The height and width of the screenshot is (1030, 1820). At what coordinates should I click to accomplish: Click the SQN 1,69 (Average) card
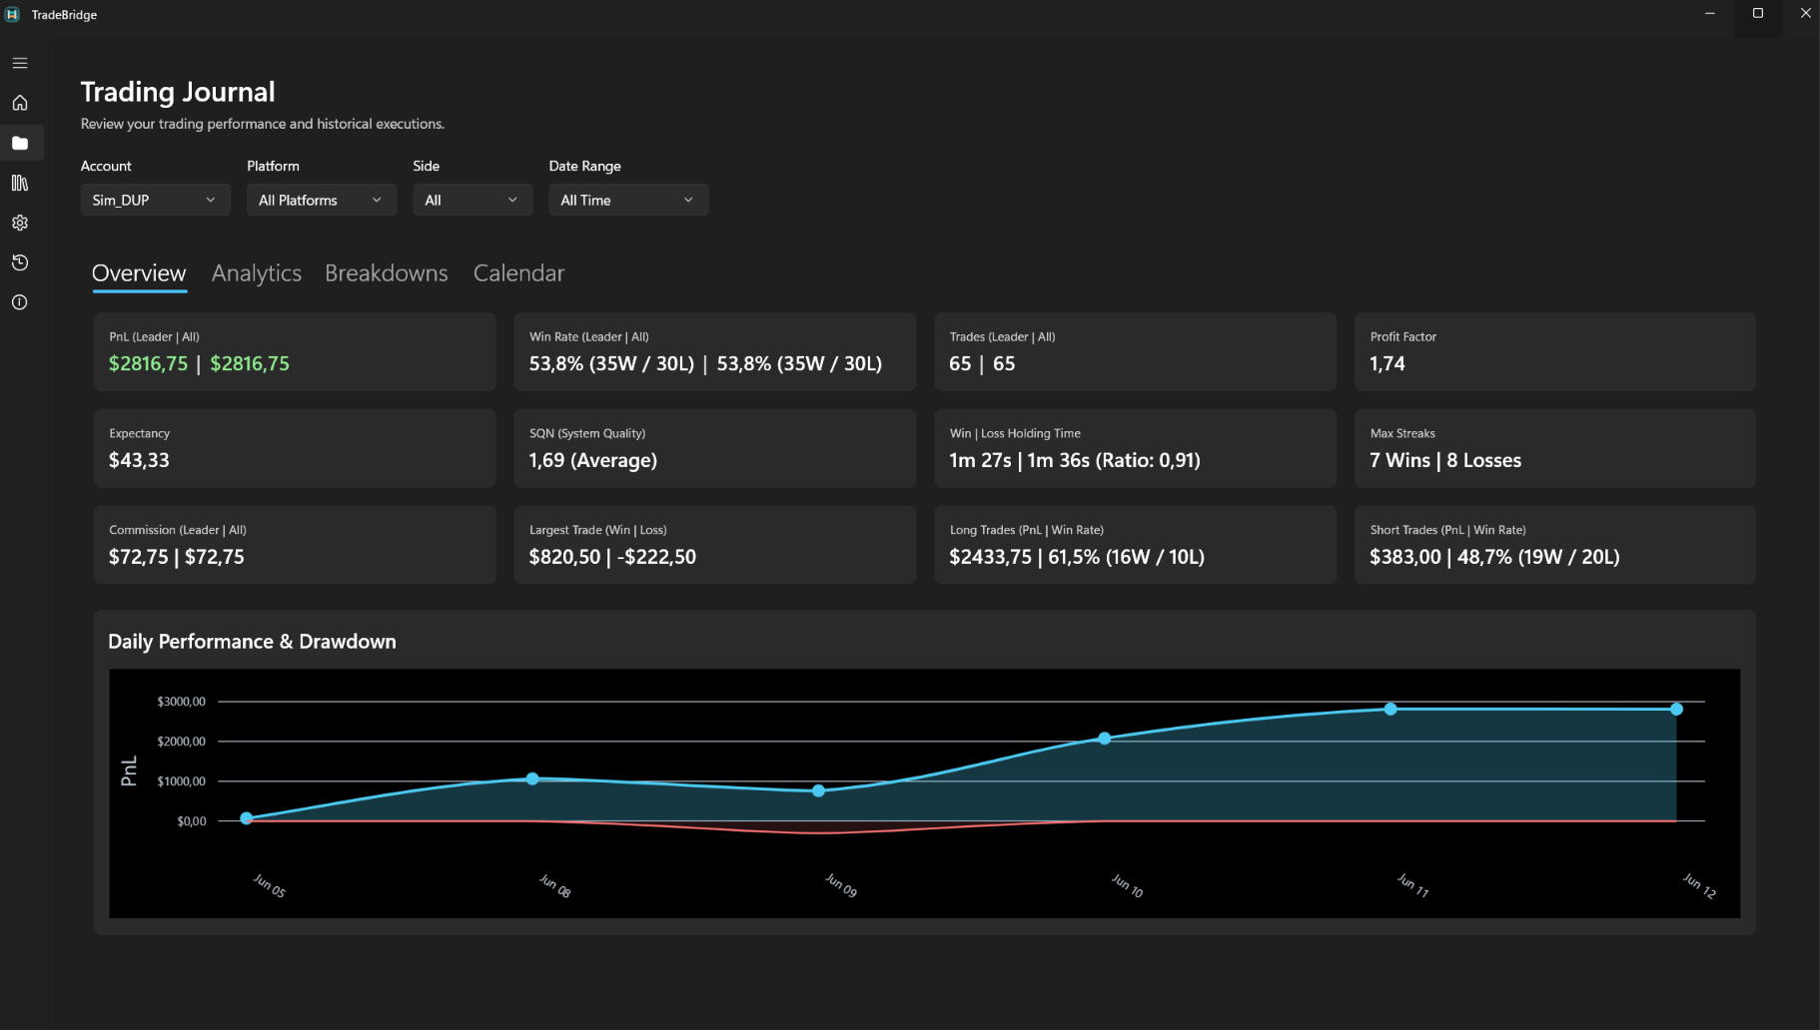[715, 448]
